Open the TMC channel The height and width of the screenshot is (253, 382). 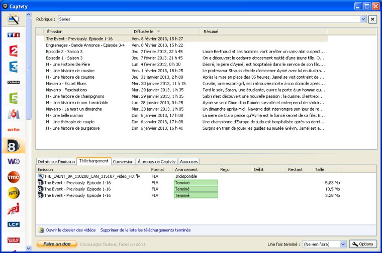(x=14, y=177)
